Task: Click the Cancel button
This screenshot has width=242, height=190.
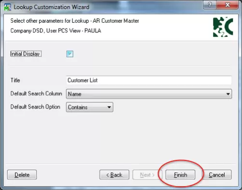Action: tap(217, 175)
